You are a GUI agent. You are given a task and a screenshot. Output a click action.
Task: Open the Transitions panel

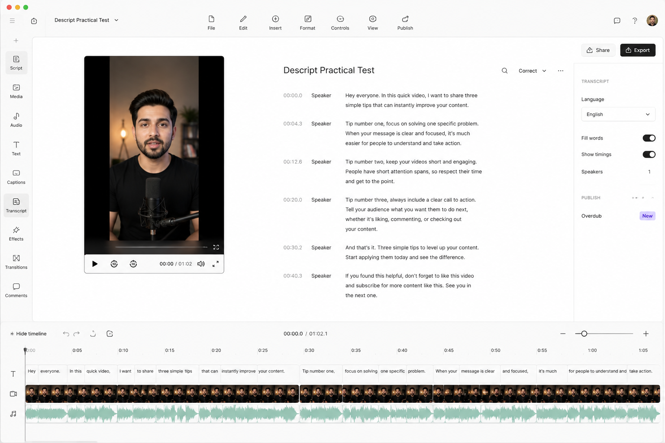point(16,262)
